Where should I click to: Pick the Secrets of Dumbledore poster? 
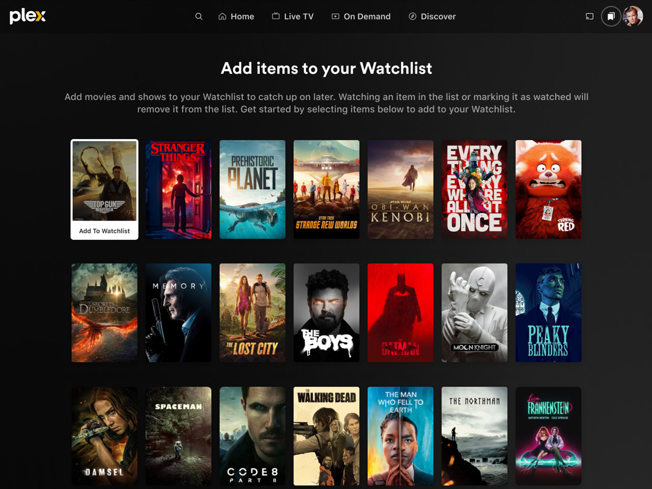(x=104, y=313)
